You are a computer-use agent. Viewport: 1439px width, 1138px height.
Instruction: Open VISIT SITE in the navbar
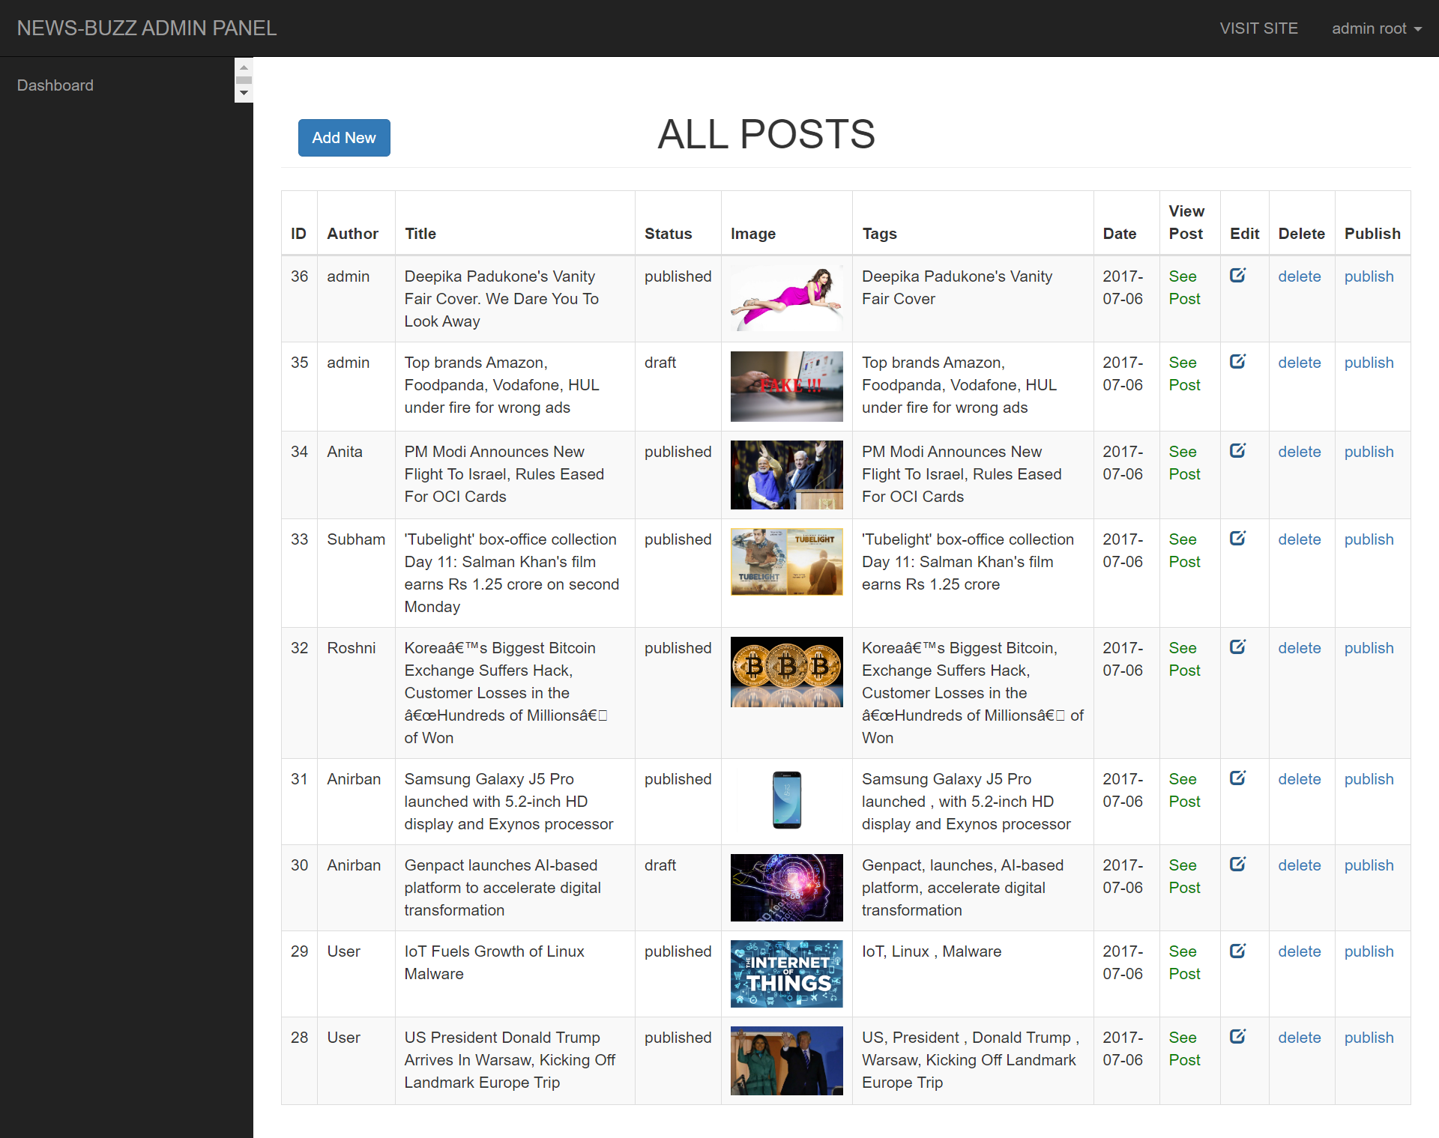1258,28
